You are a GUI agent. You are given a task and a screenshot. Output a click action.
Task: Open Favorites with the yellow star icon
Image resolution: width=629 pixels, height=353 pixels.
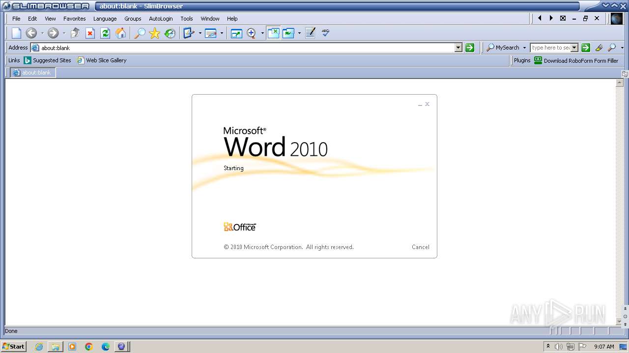pos(155,33)
